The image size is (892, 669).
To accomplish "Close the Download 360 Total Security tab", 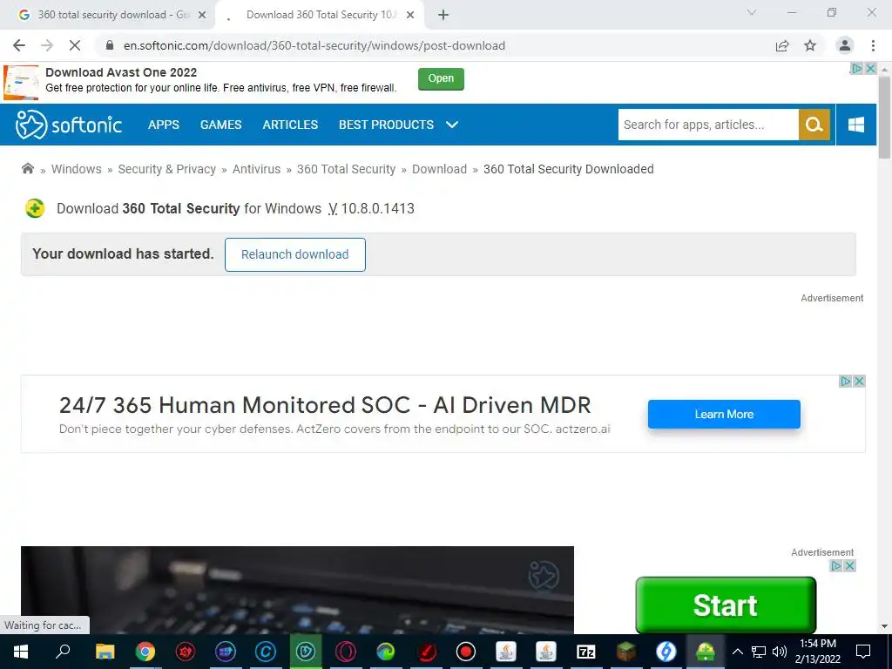I will coord(410,15).
